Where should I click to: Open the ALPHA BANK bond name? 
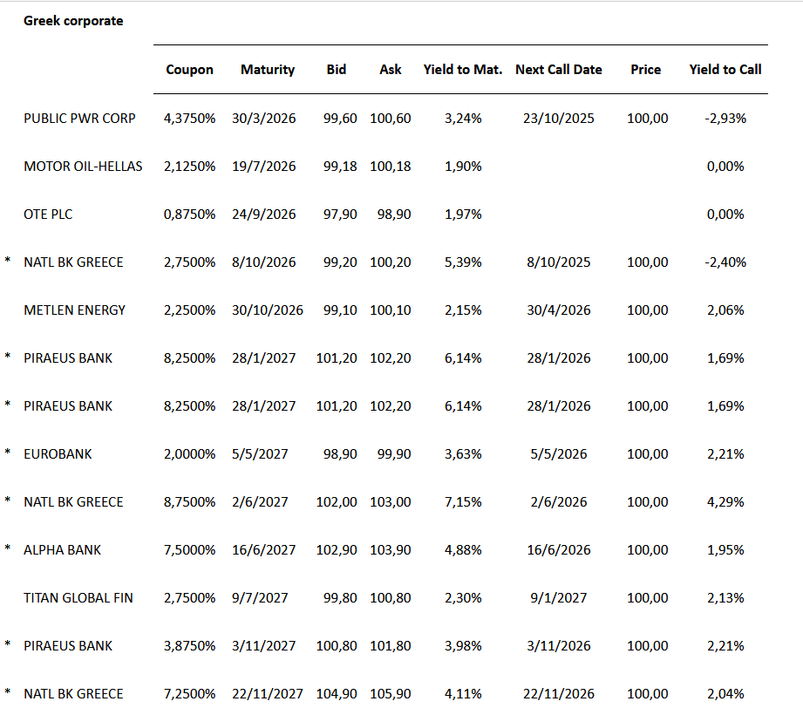point(62,549)
